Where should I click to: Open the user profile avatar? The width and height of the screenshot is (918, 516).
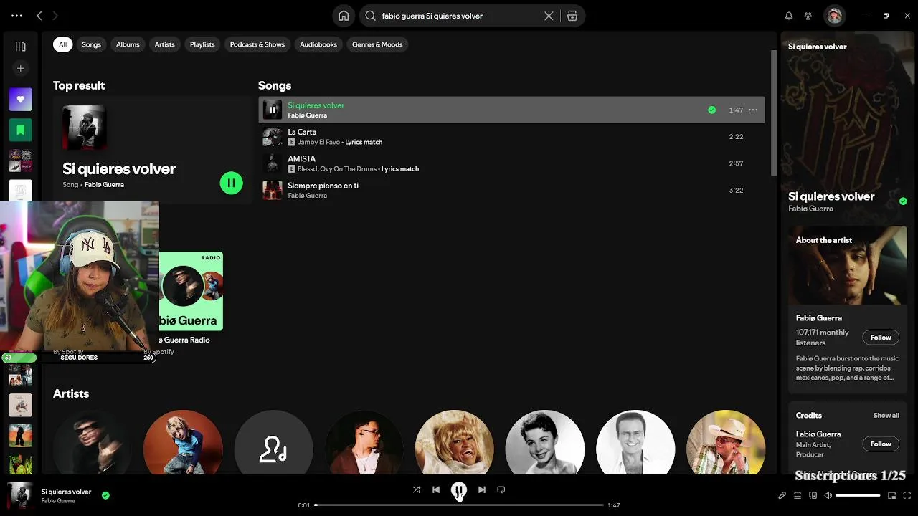tap(834, 16)
